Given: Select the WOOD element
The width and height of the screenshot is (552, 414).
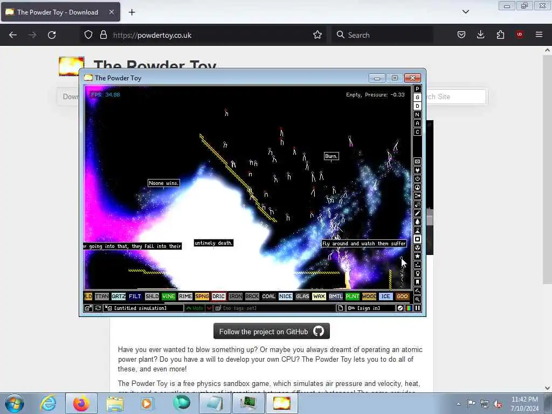Looking at the screenshot, I should (369, 296).
